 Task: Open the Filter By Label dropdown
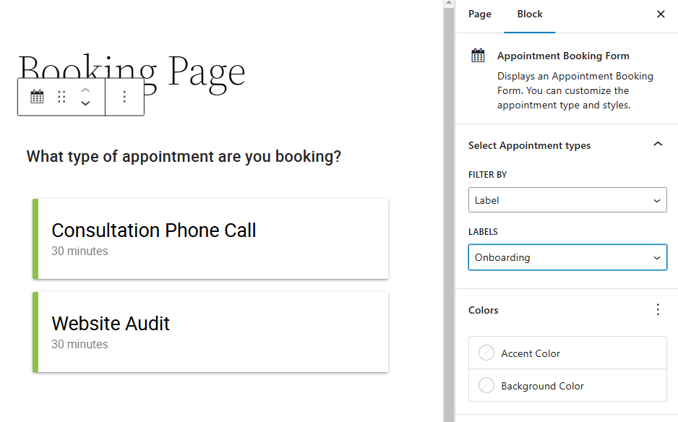pyautogui.click(x=567, y=200)
